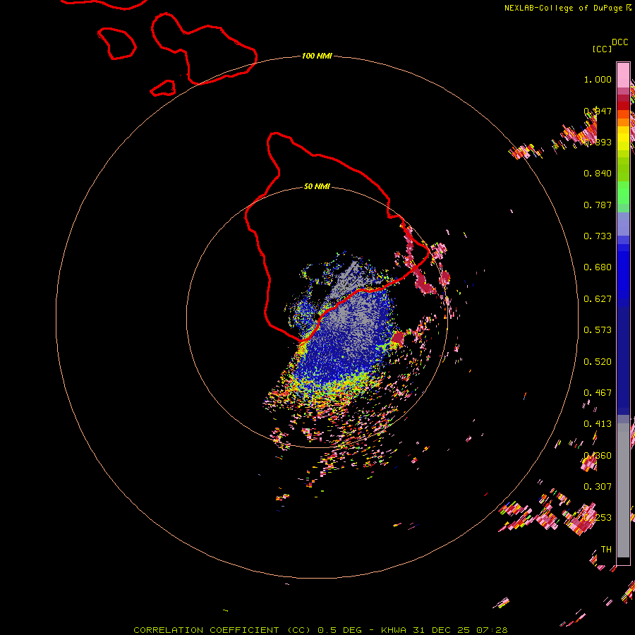Click the 07:28 timestamp text

tap(492, 630)
